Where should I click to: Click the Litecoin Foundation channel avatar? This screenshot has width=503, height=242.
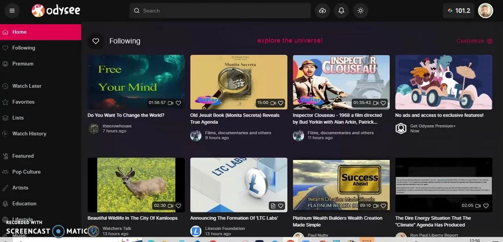pos(196,231)
